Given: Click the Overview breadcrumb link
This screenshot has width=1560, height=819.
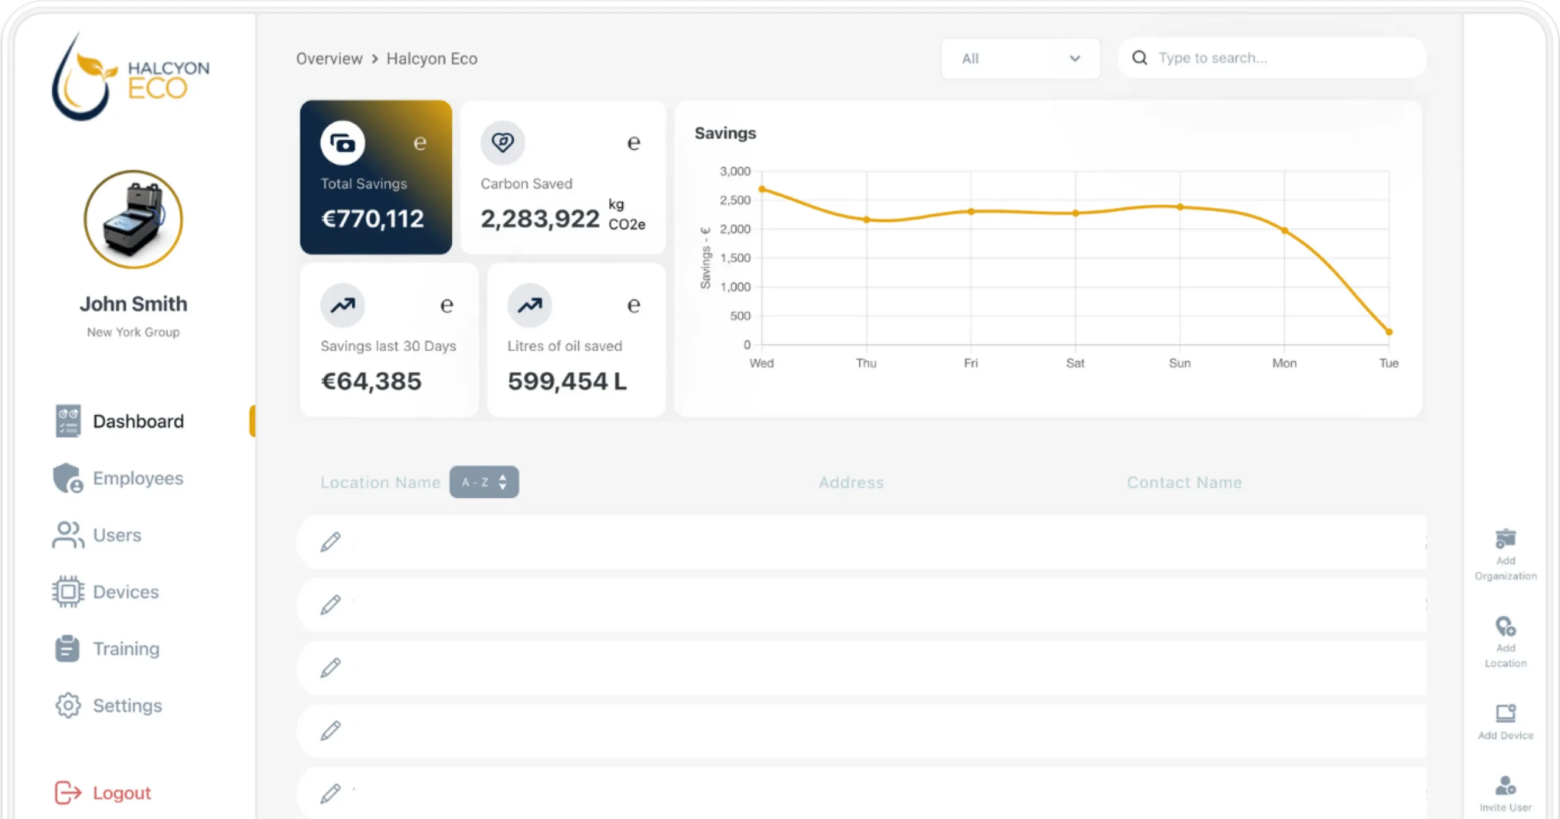Looking at the screenshot, I should [x=329, y=58].
